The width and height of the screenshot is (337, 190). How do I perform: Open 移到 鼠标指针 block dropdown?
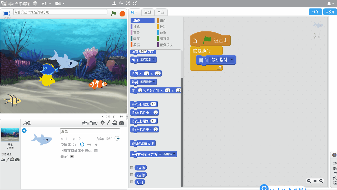click(154, 82)
